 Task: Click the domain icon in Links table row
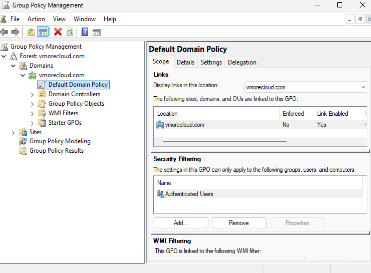click(x=160, y=125)
